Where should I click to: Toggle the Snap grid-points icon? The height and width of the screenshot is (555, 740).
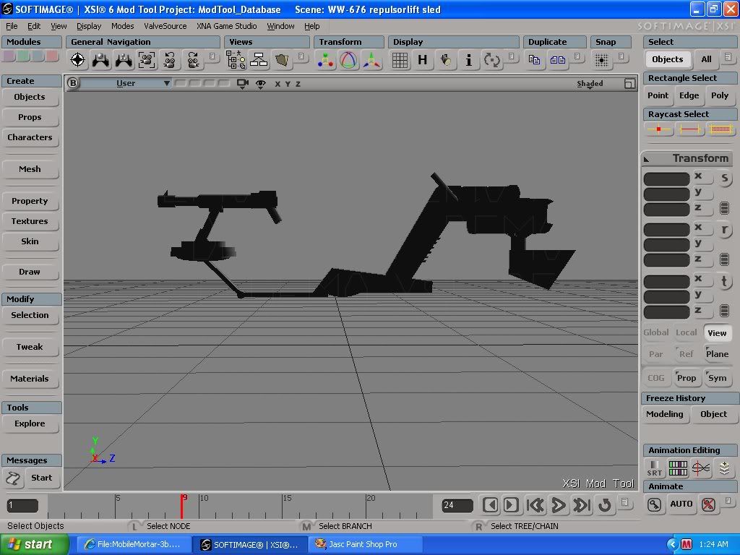pyautogui.click(x=602, y=60)
